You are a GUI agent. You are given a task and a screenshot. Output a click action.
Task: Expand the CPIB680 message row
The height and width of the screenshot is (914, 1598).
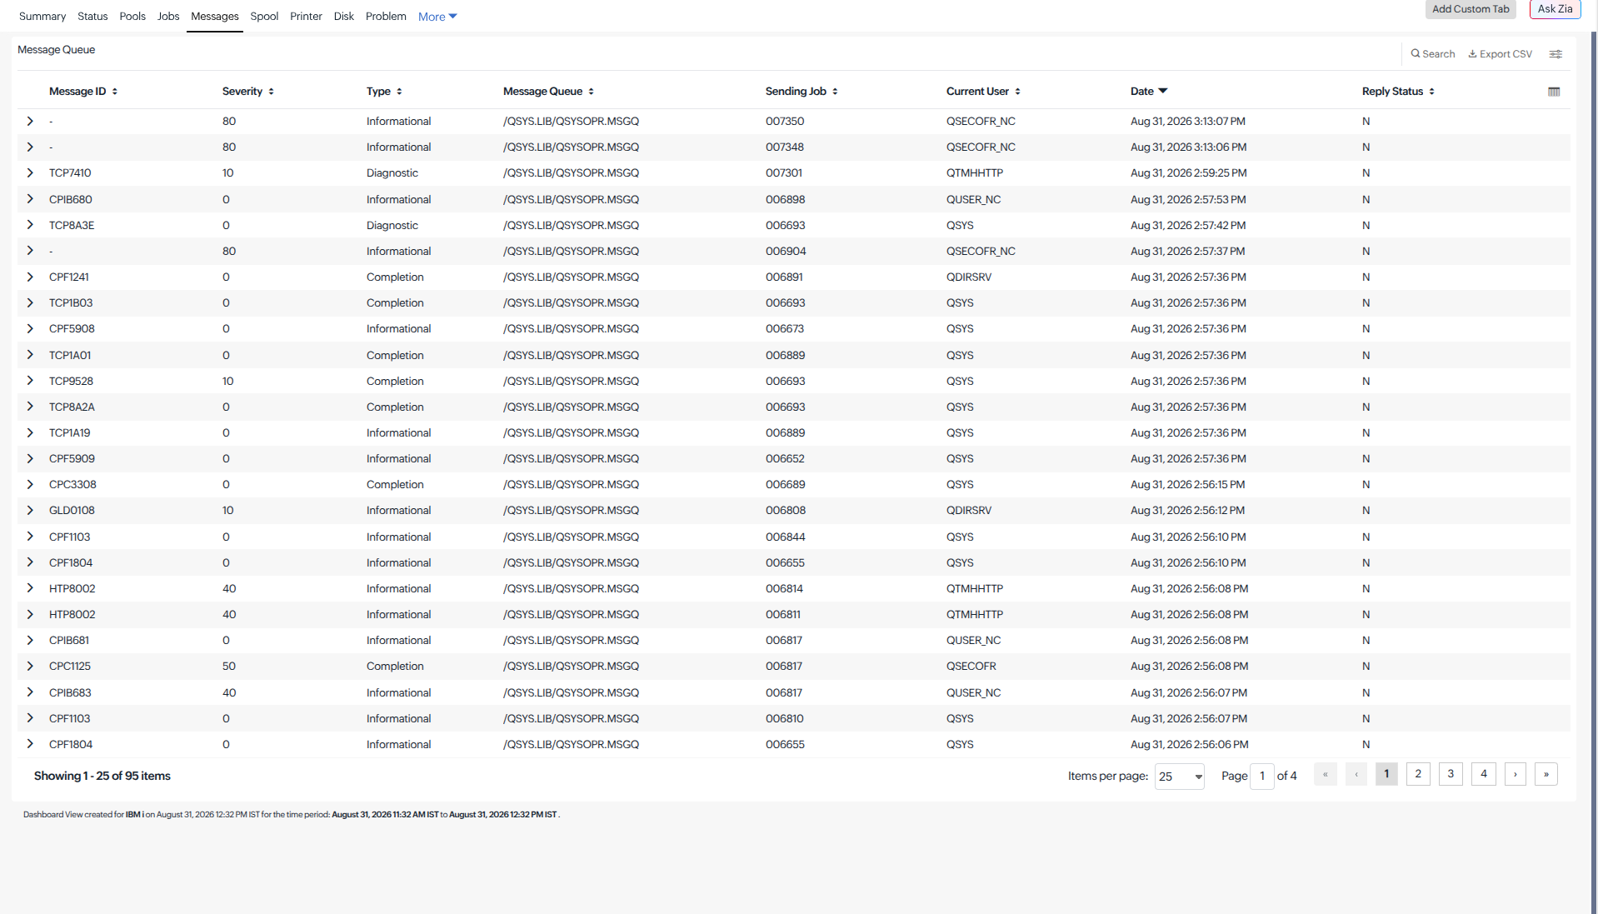click(x=30, y=199)
